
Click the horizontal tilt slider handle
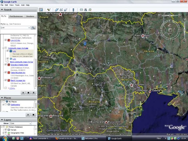pos(170,16)
